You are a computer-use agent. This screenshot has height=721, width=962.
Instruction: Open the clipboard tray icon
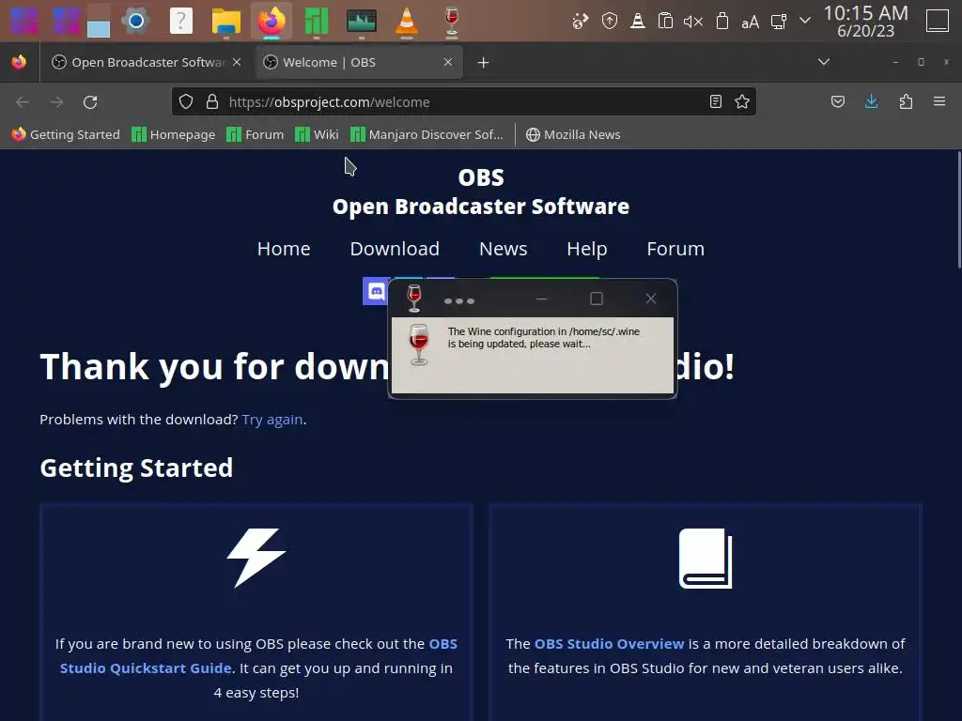[x=665, y=22]
